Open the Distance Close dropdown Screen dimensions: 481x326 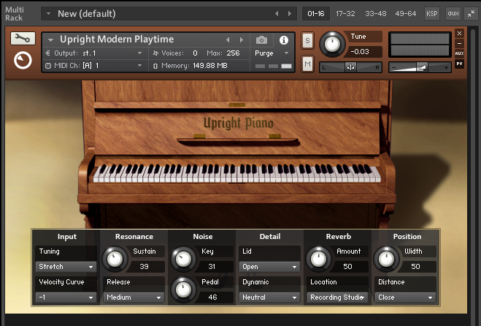pyautogui.click(x=405, y=297)
